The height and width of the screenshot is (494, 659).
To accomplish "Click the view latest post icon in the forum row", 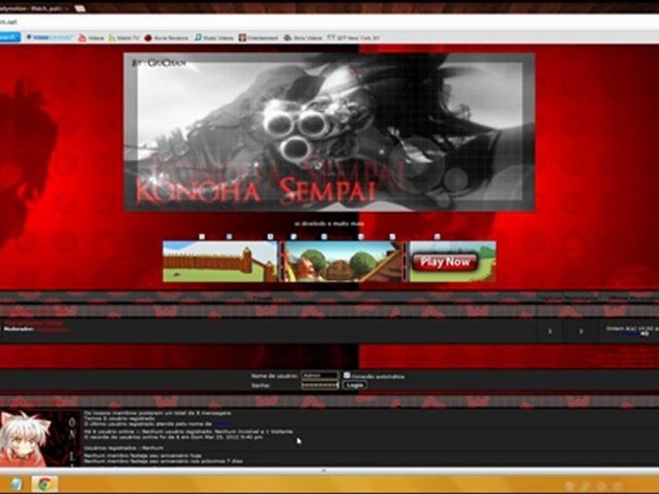I will coord(645,334).
